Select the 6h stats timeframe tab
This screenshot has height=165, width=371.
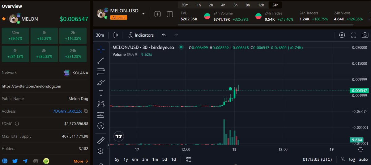point(236,5)
